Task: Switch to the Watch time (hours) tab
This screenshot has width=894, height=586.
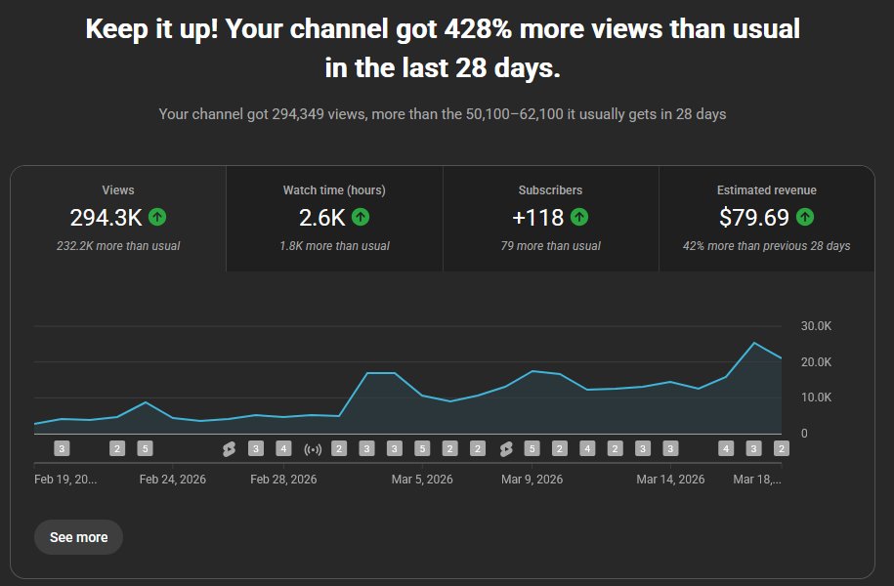Action: point(334,219)
